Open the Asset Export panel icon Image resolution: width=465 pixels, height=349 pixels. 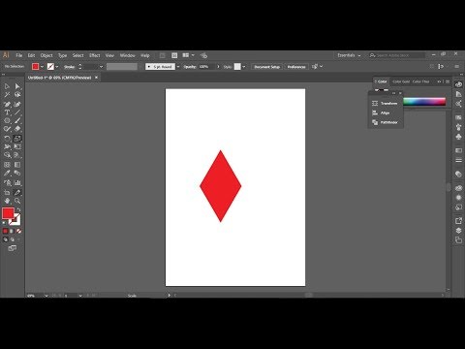coord(458,221)
